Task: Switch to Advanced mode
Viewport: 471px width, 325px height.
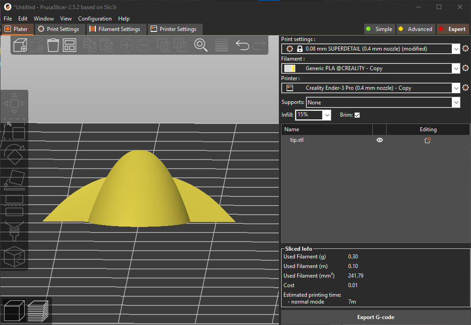Action: tap(415, 29)
